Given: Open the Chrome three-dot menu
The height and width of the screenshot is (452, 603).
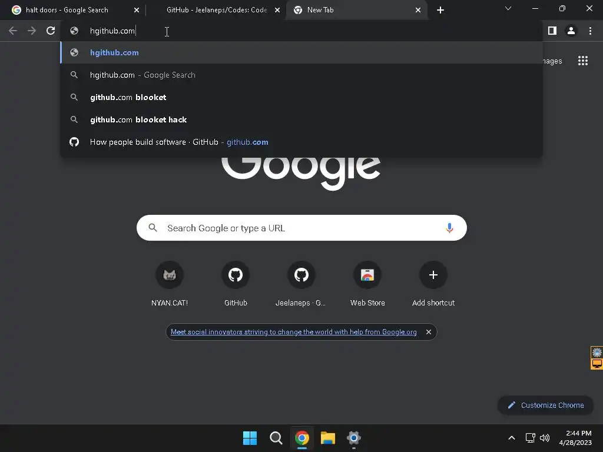Looking at the screenshot, I should click(x=590, y=31).
